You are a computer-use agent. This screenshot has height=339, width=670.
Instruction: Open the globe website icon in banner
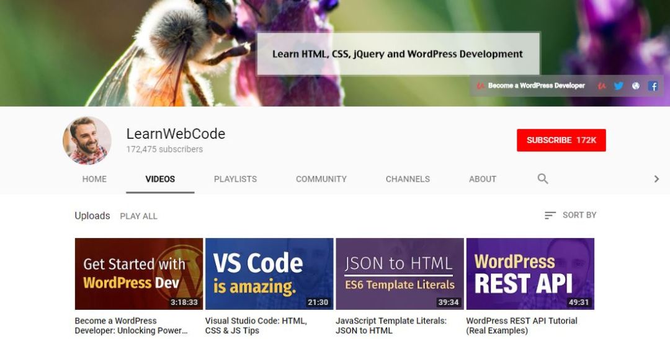click(x=636, y=86)
